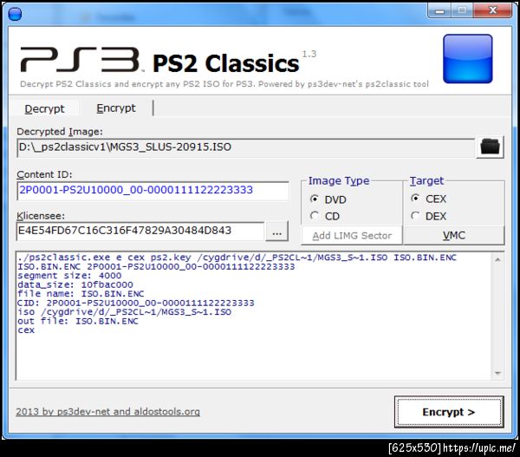Browse Klicensee with the ellipsis button
The image size is (520, 457).
277,232
